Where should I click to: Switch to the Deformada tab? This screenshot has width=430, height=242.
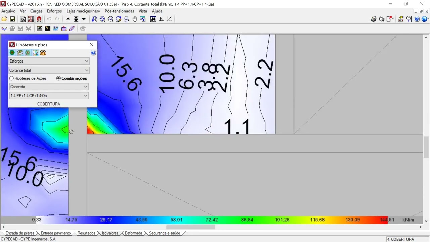coord(133,233)
